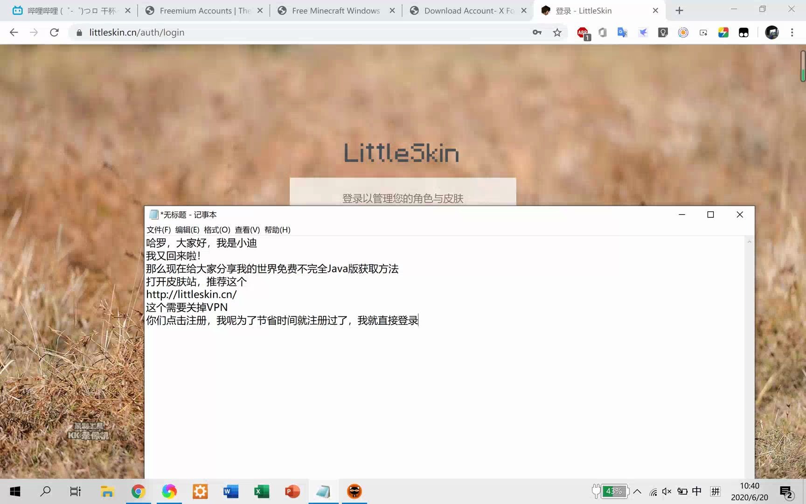Click the muted volume tray icon
806x504 pixels.
pos(667,491)
